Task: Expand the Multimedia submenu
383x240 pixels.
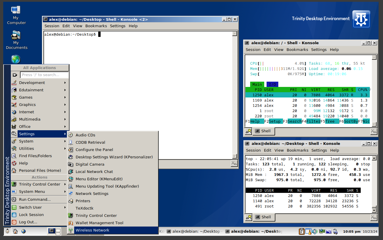Action: [x=30, y=119]
